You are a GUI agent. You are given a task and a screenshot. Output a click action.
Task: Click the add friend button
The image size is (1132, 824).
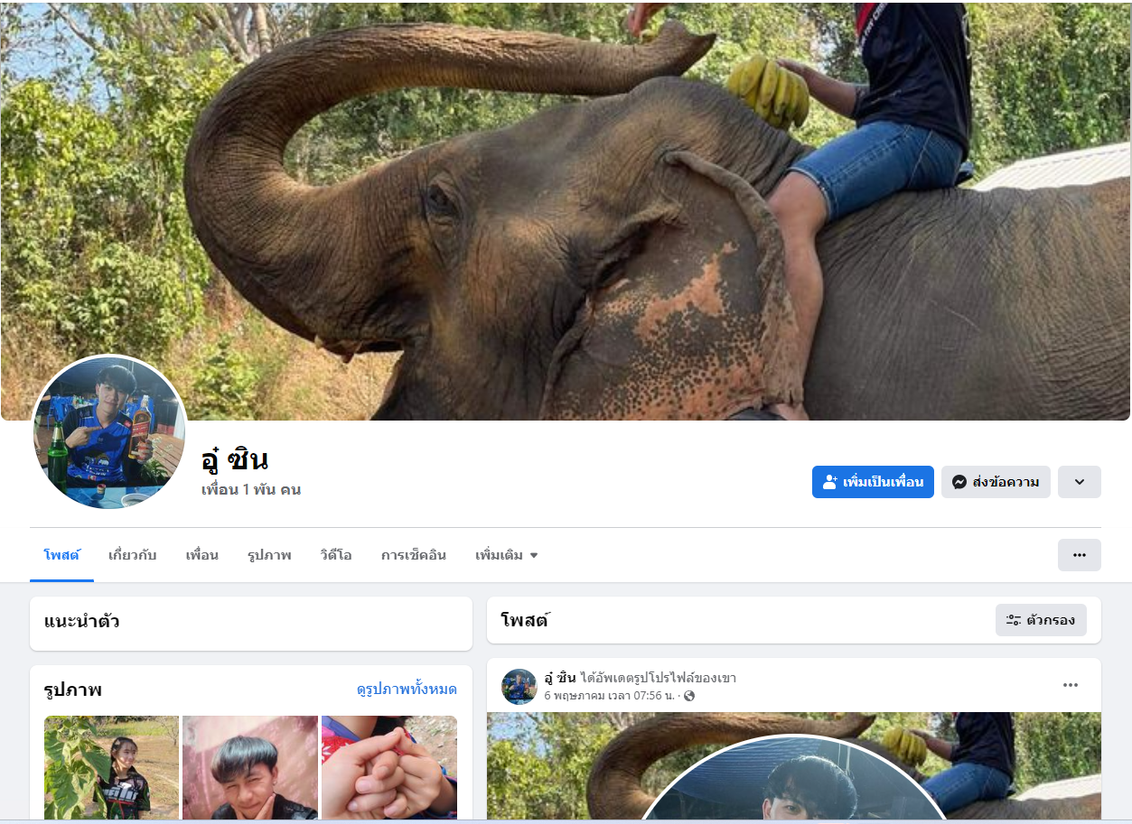click(x=872, y=482)
